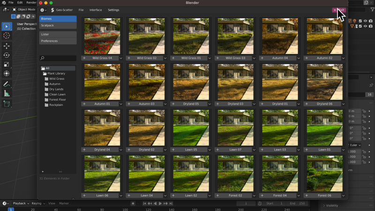Select the Measure tool

tap(7, 93)
